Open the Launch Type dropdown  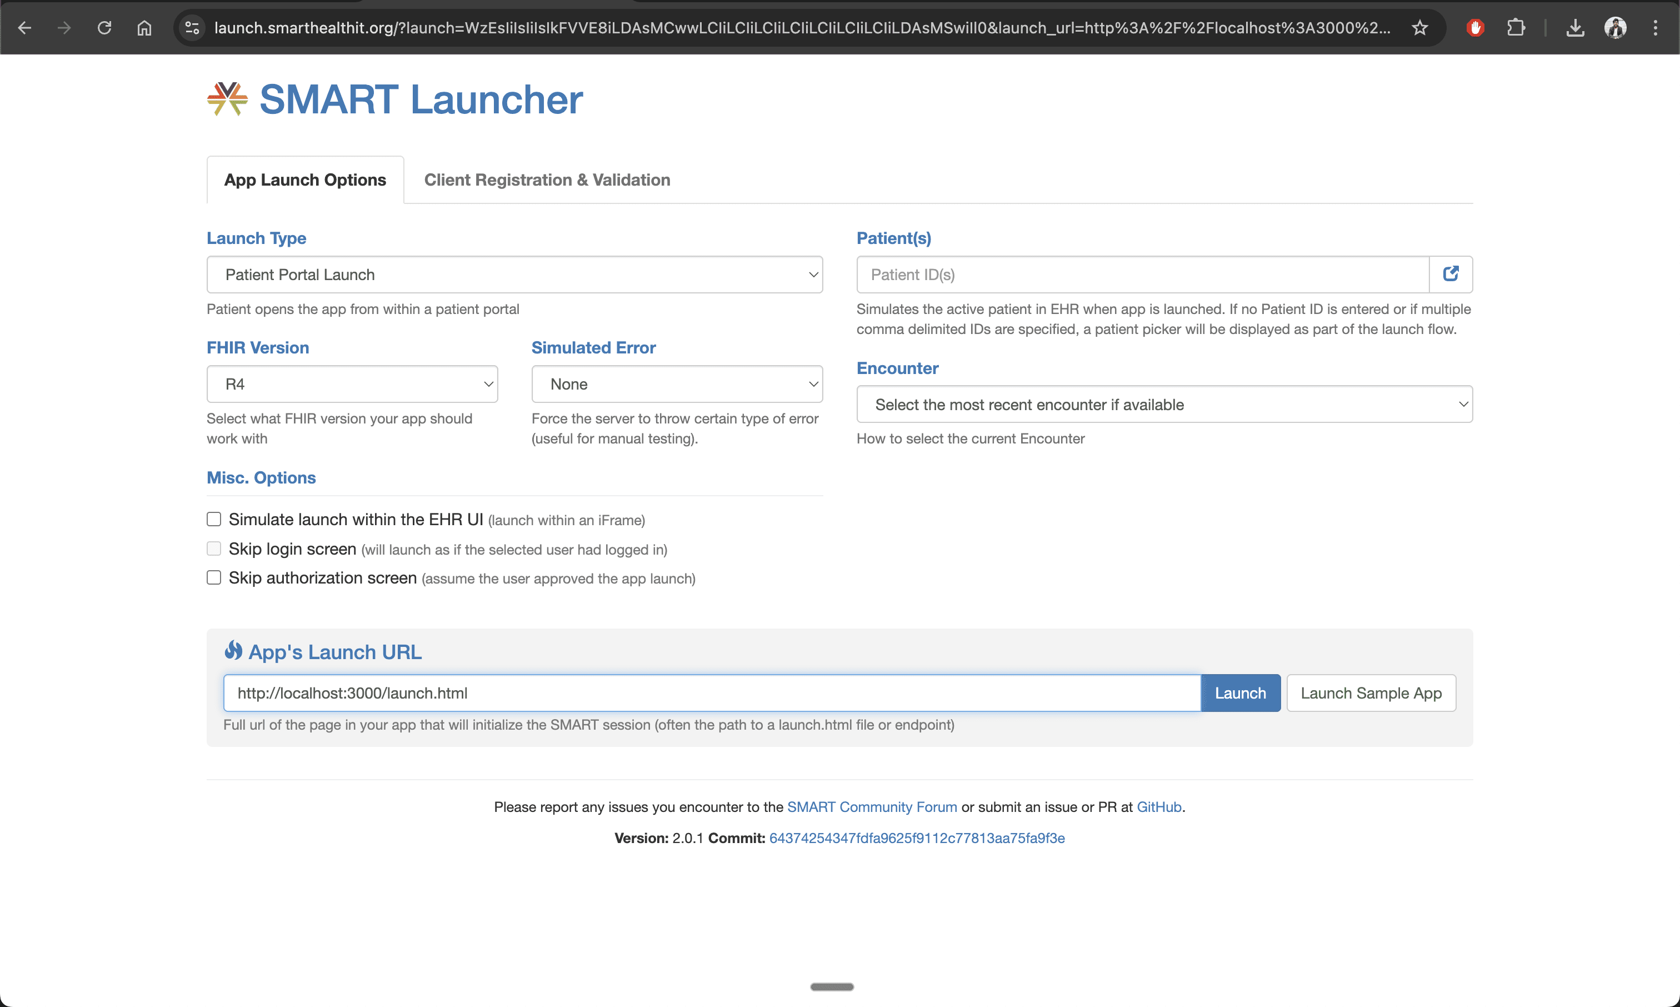[x=514, y=274]
